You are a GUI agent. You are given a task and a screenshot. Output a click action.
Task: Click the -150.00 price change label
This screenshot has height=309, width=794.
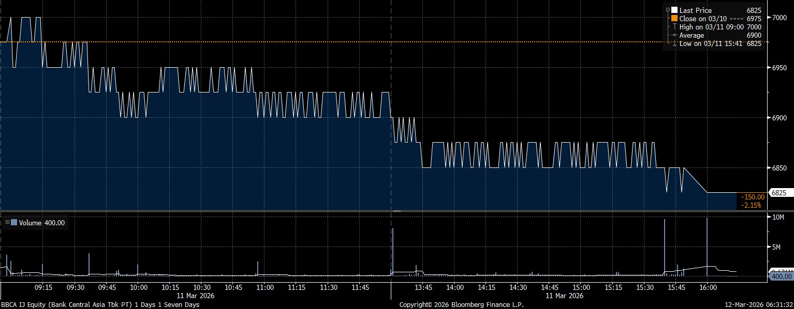pyautogui.click(x=751, y=197)
